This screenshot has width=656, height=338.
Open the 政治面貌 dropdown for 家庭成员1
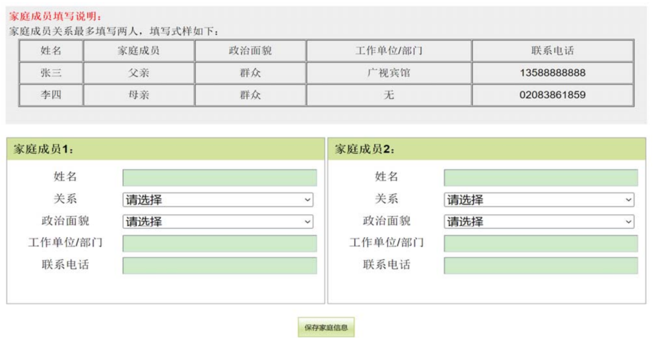(217, 221)
